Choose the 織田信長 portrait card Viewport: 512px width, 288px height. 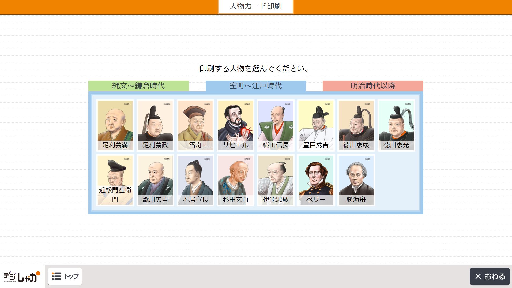point(276,125)
